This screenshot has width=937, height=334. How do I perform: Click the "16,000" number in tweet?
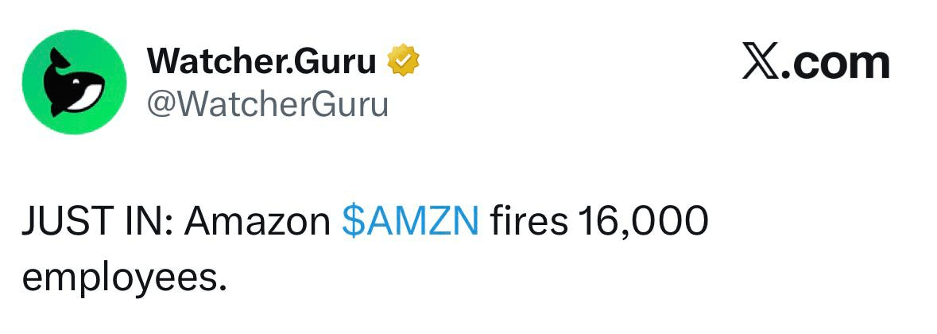coord(642,221)
